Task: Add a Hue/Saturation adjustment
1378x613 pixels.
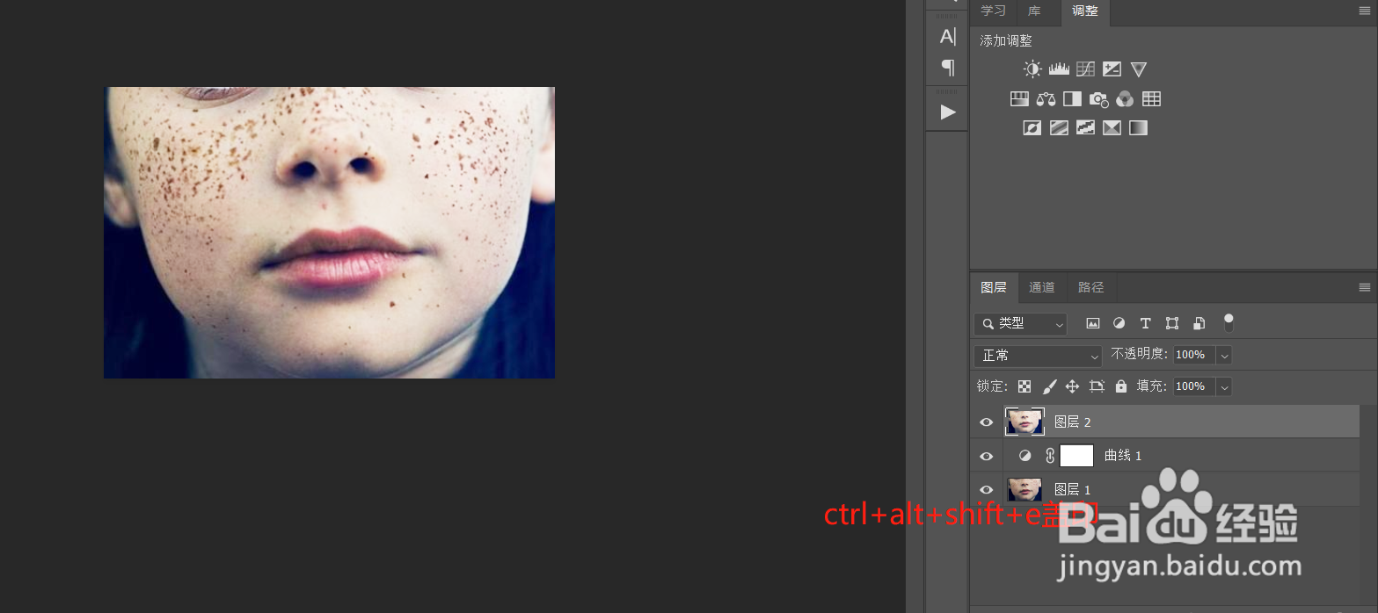Action: coord(1019,98)
